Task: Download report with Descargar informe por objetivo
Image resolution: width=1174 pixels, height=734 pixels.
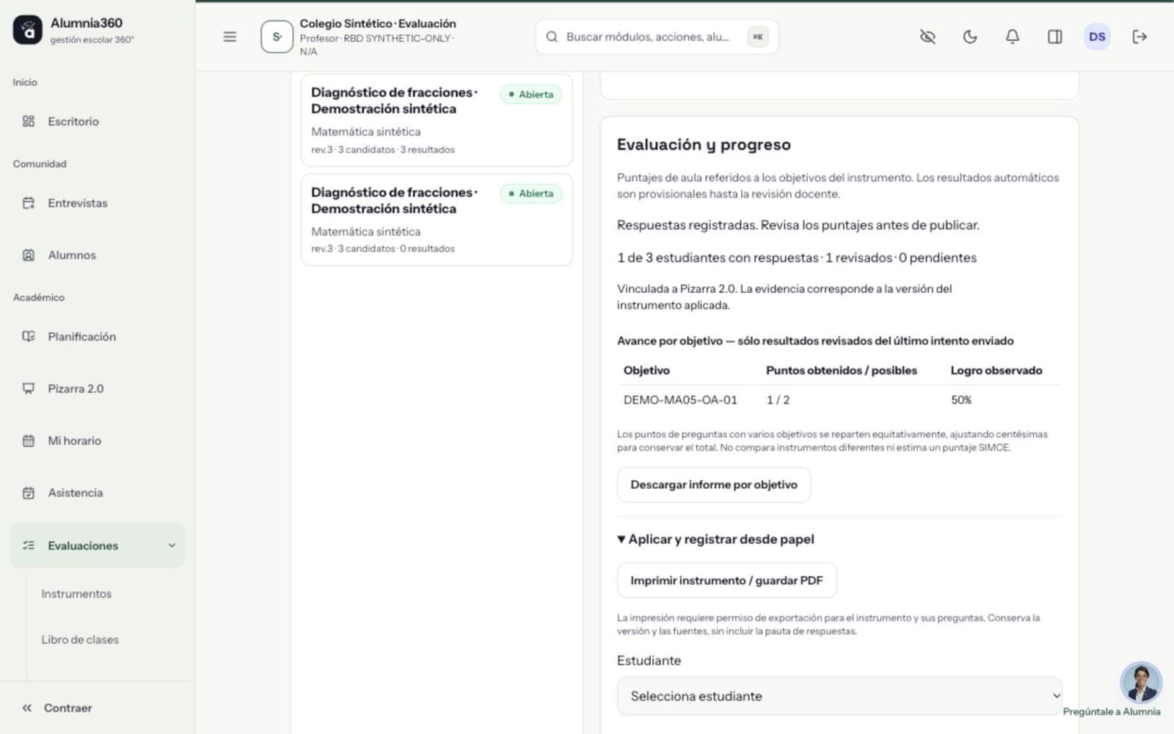Action: pyautogui.click(x=714, y=485)
